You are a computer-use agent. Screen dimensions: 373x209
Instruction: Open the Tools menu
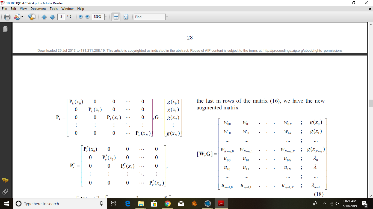54,9
